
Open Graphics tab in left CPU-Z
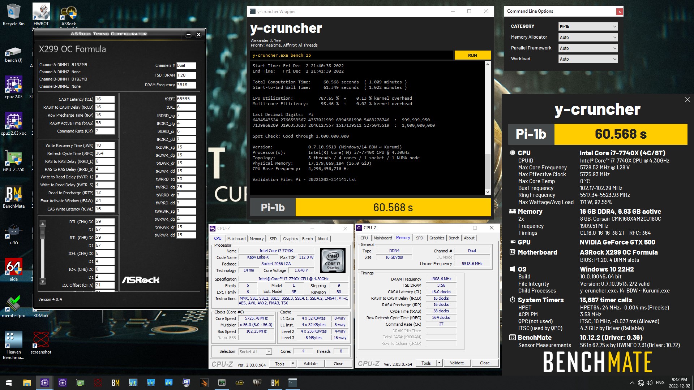[x=291, y=239]
